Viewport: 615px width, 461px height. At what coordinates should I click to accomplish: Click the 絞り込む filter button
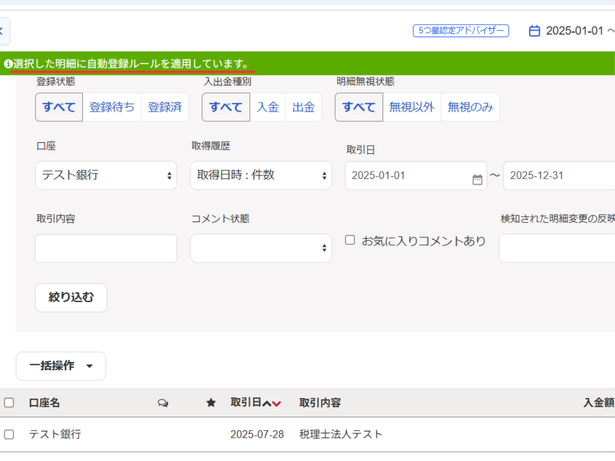[x=71, y=298]
